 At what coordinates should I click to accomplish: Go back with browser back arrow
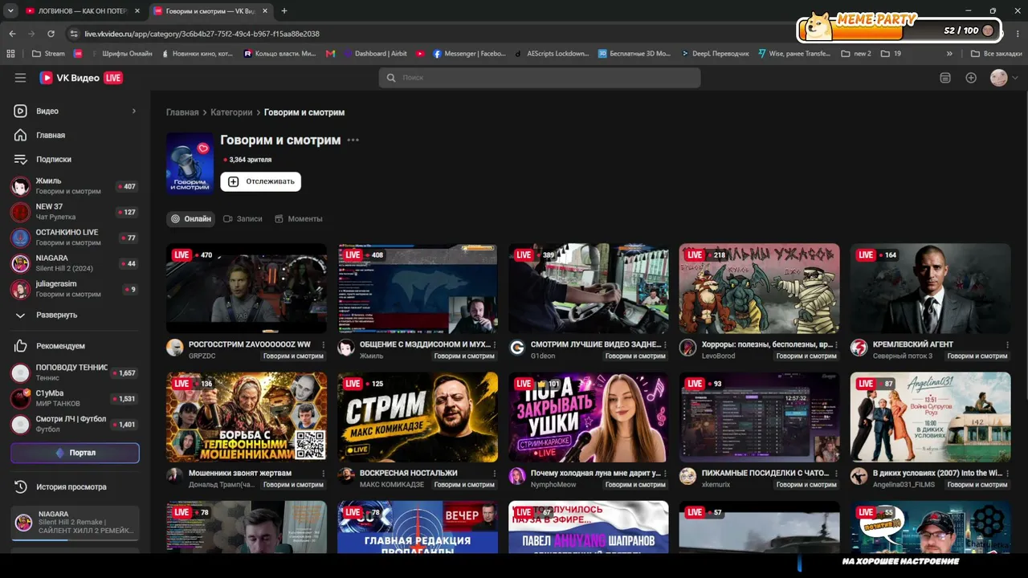[x=12, y=34]
